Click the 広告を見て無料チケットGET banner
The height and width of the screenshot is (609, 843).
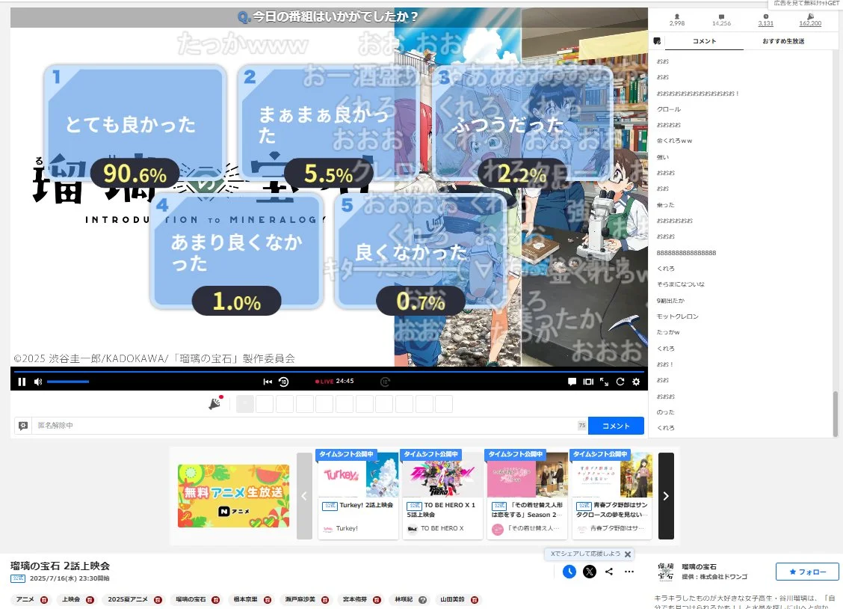tap(806, 3)
